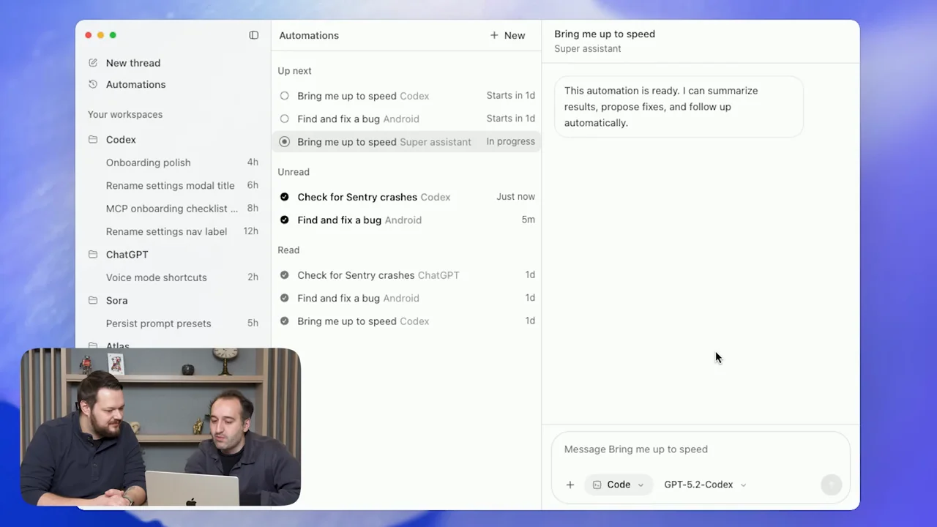Click the send arrow button in composer

point(832,485)
